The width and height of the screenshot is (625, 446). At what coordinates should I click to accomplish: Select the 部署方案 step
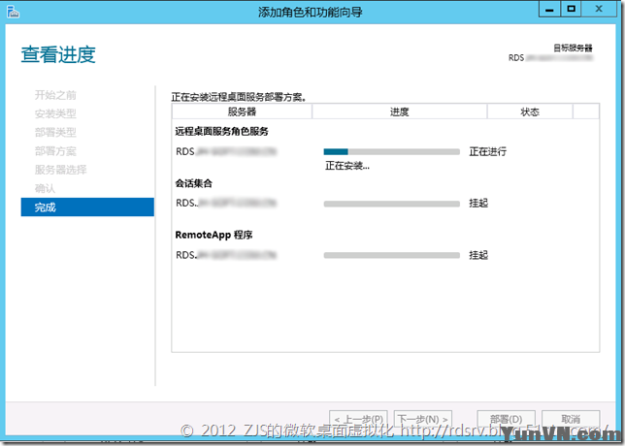click(55, 151)
